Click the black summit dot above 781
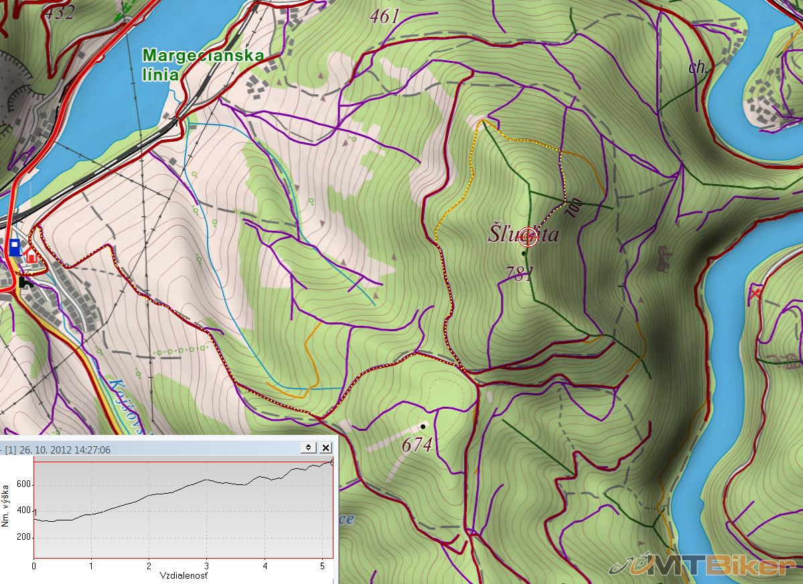The image size is (803, 584). [524, 254]
